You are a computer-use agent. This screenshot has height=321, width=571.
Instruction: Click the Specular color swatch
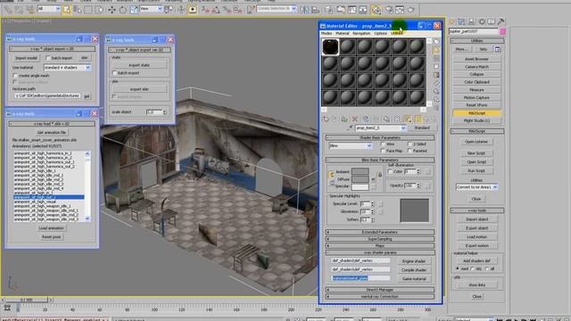pyautogui.click(x=360, y=186)
